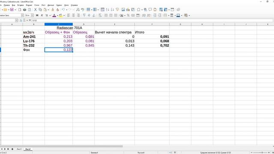The image size is (274, 154).
Task: Click the Percent format icon
Action: click(x=128, y=15)
